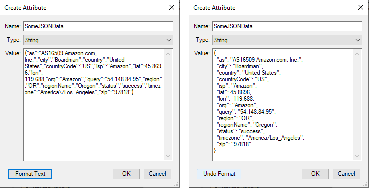
Task: Click scroll up arrow in right Value box
Action: pyautogui.click(x=357, y=54)
